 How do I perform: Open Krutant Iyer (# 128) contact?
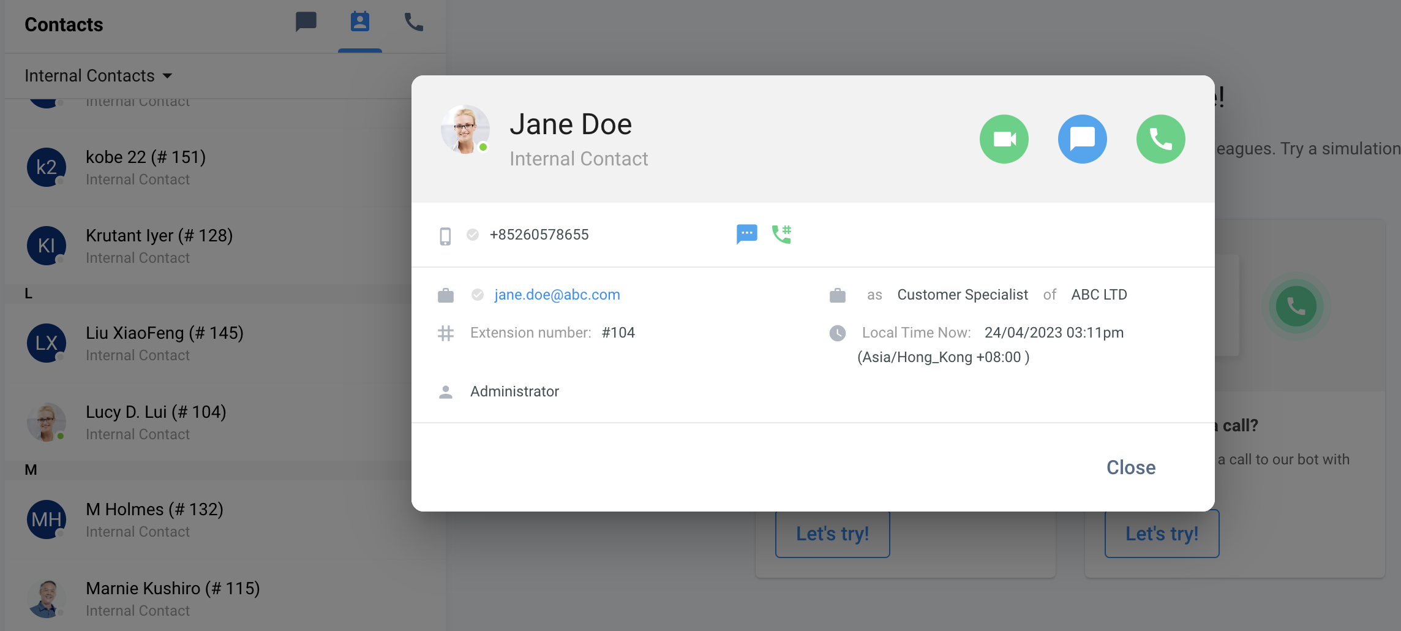[x=159, y=246]
